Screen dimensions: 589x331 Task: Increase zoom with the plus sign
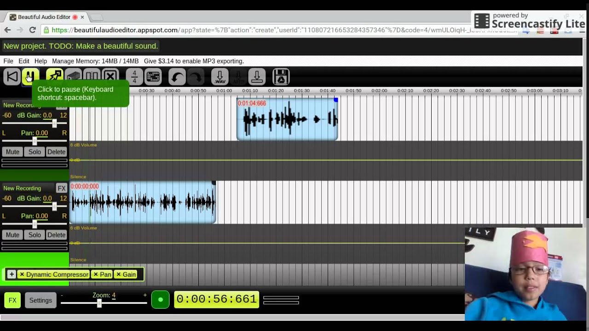coord(145,296)
